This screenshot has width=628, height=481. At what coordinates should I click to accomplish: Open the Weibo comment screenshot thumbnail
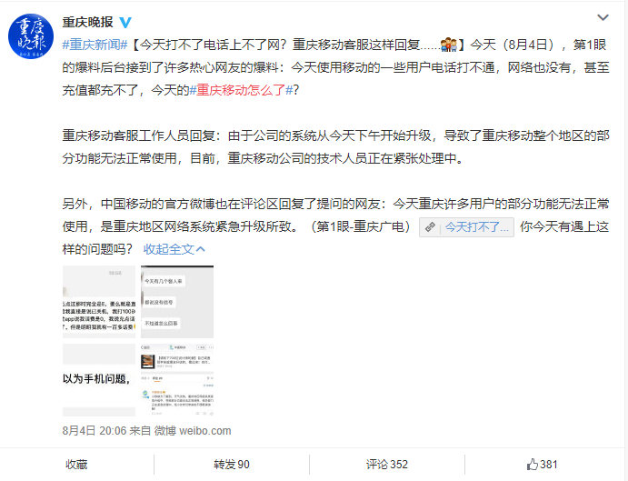177,380
